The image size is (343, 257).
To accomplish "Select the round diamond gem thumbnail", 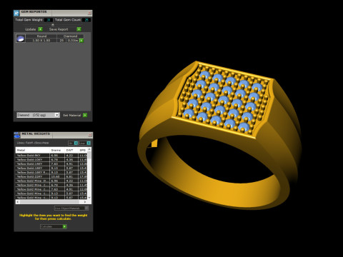I will [21, 39].
